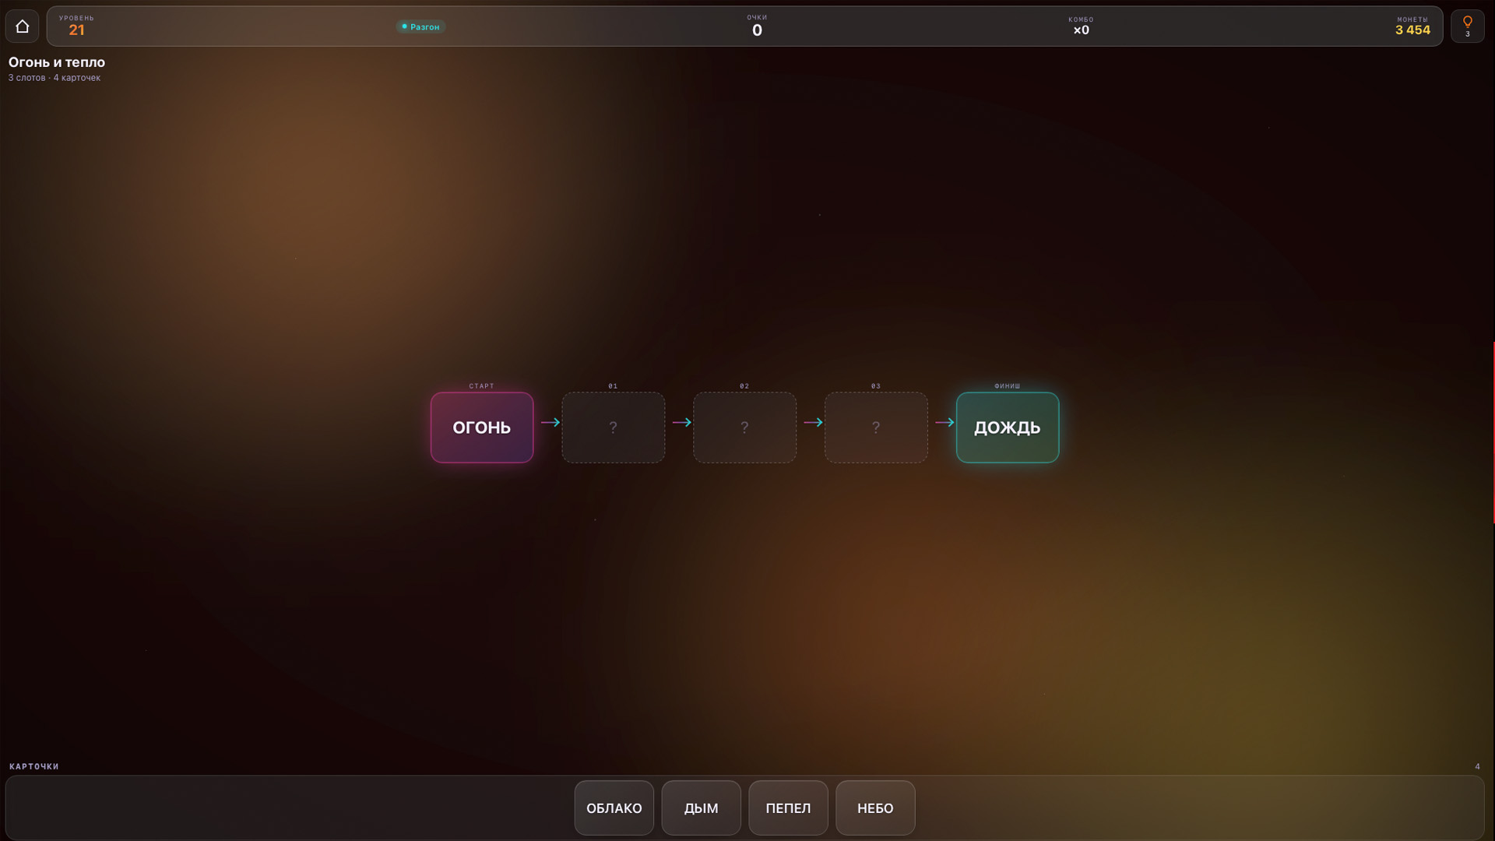Viewport: 1495px width, 841px height.
Task: Select the ПЕПЕЛ card
Action: (788, 808)
